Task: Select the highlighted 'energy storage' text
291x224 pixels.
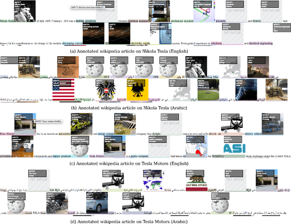Action: click(x=106, y=134)
